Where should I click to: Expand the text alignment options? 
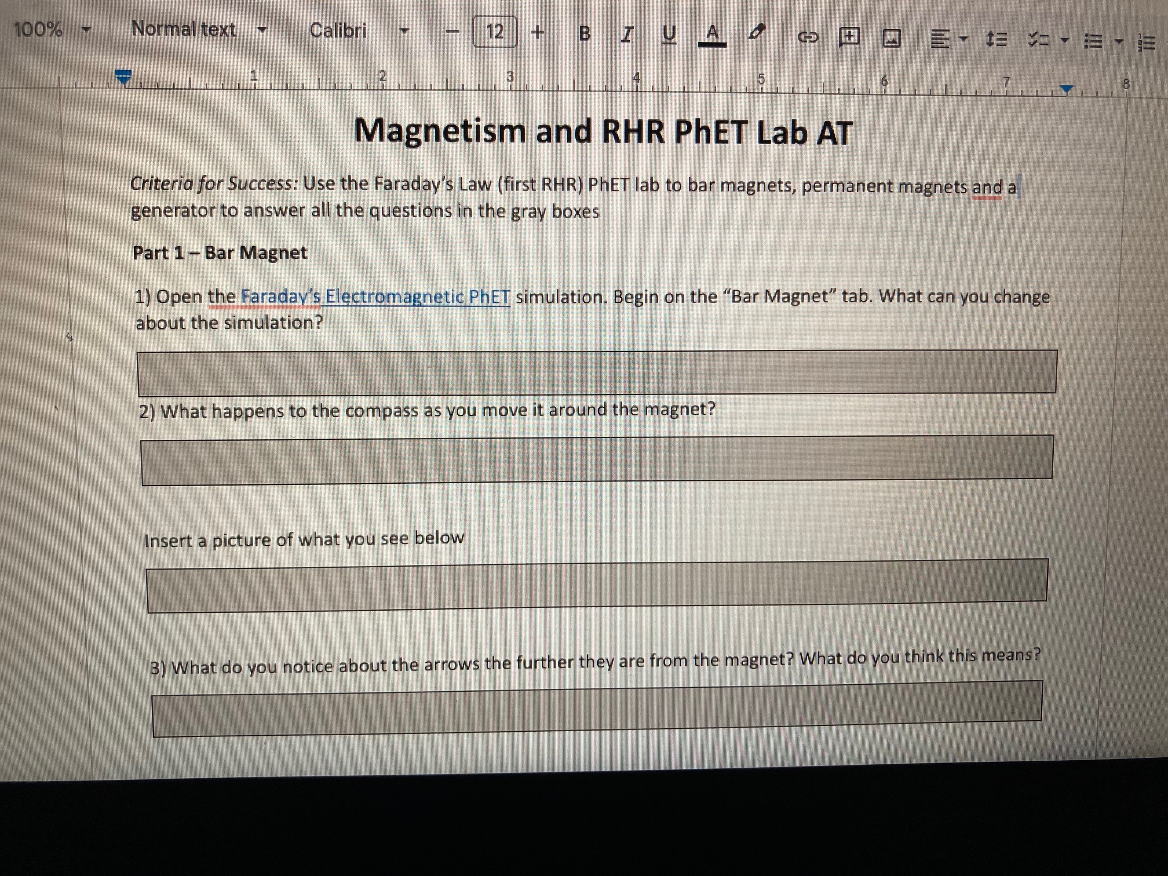(964, 41)
